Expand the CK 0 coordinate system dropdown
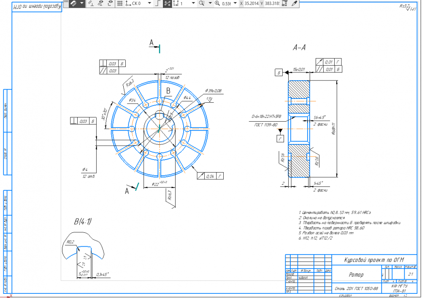 [x=149, y=3]
